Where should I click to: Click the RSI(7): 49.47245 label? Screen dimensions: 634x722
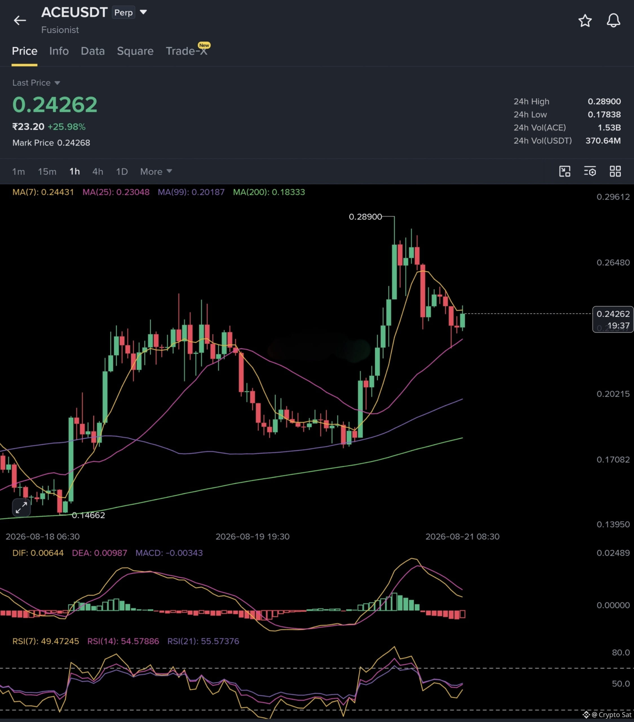46,641
